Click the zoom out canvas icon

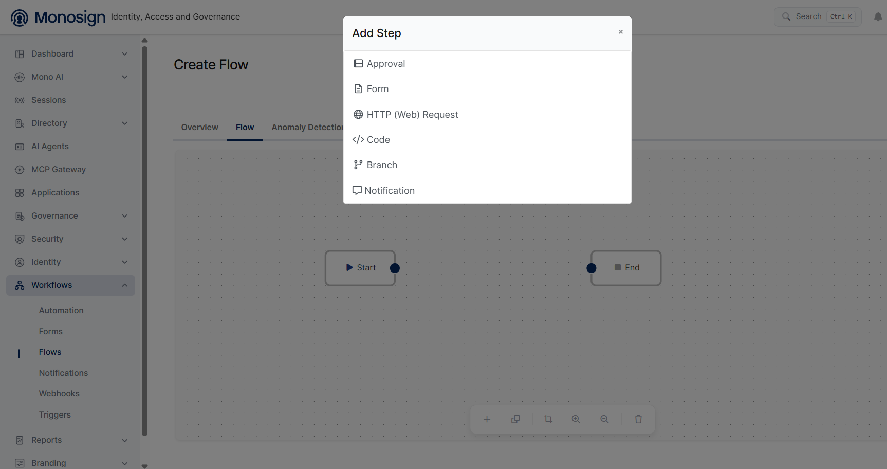(x=605, y=419)
